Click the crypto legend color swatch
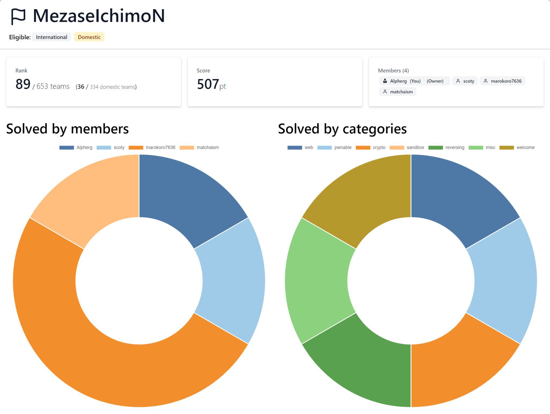This screenshot has width=550, height=414. (363, 147)
